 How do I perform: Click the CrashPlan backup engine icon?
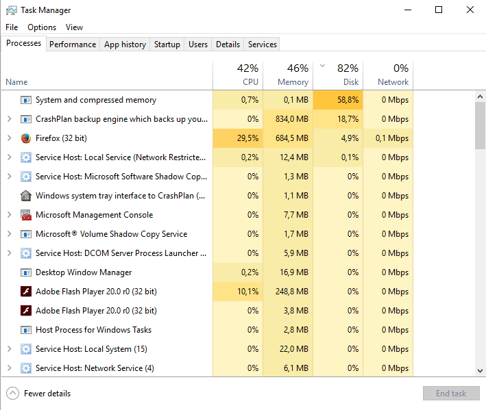(26, 119)
